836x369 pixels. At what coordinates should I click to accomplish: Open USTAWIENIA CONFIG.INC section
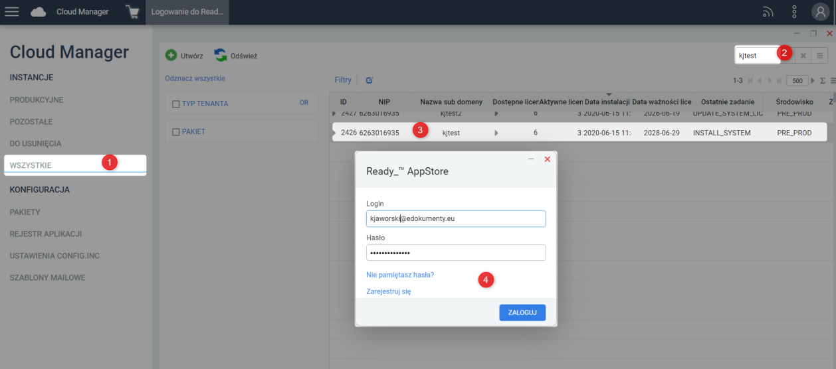pos(54,256)
